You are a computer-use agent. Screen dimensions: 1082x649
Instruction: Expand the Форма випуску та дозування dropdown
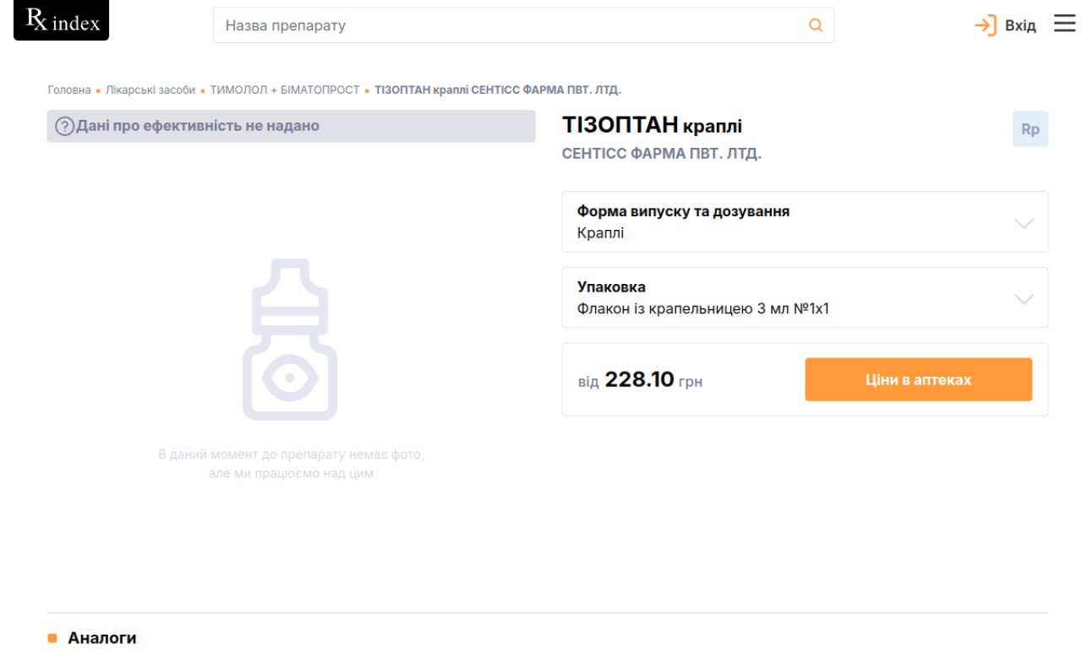click(x=805, y=221)
